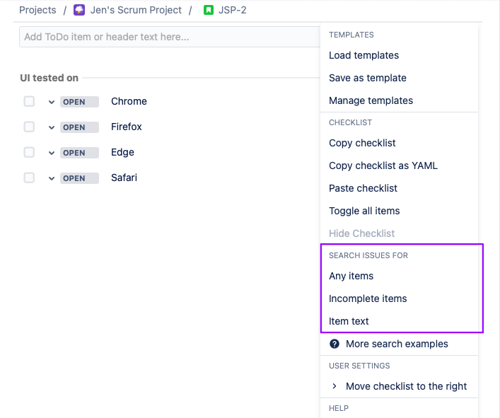The width and height of the screenshot is (500, 418).
Task: Tick the Firefox item checkbox
Action: pyautogui.click(x=29, y=127)
